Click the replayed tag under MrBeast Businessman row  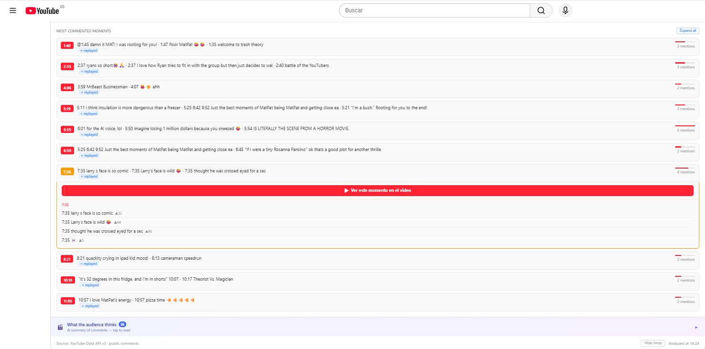tap(88, 93)
